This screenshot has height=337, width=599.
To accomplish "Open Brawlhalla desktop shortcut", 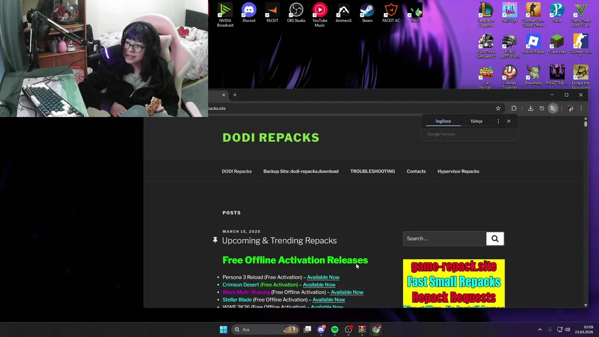I will point(533,76).
